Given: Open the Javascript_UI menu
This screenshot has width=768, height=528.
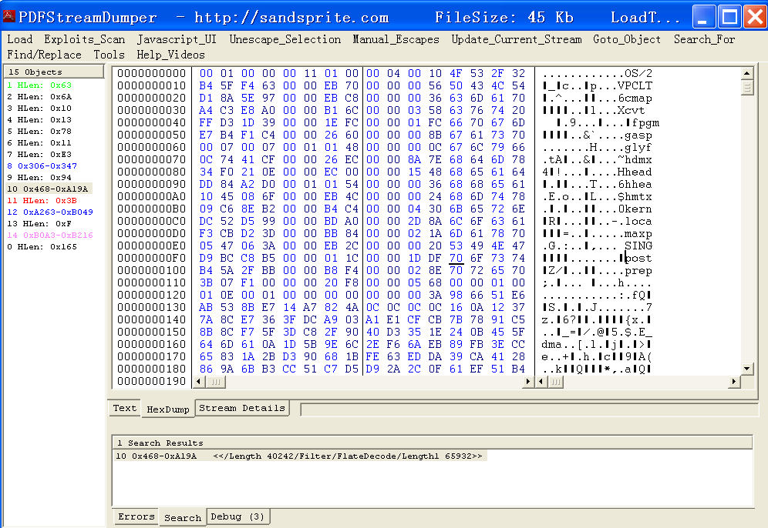Looking at the screenshot, I should [177, 39].
